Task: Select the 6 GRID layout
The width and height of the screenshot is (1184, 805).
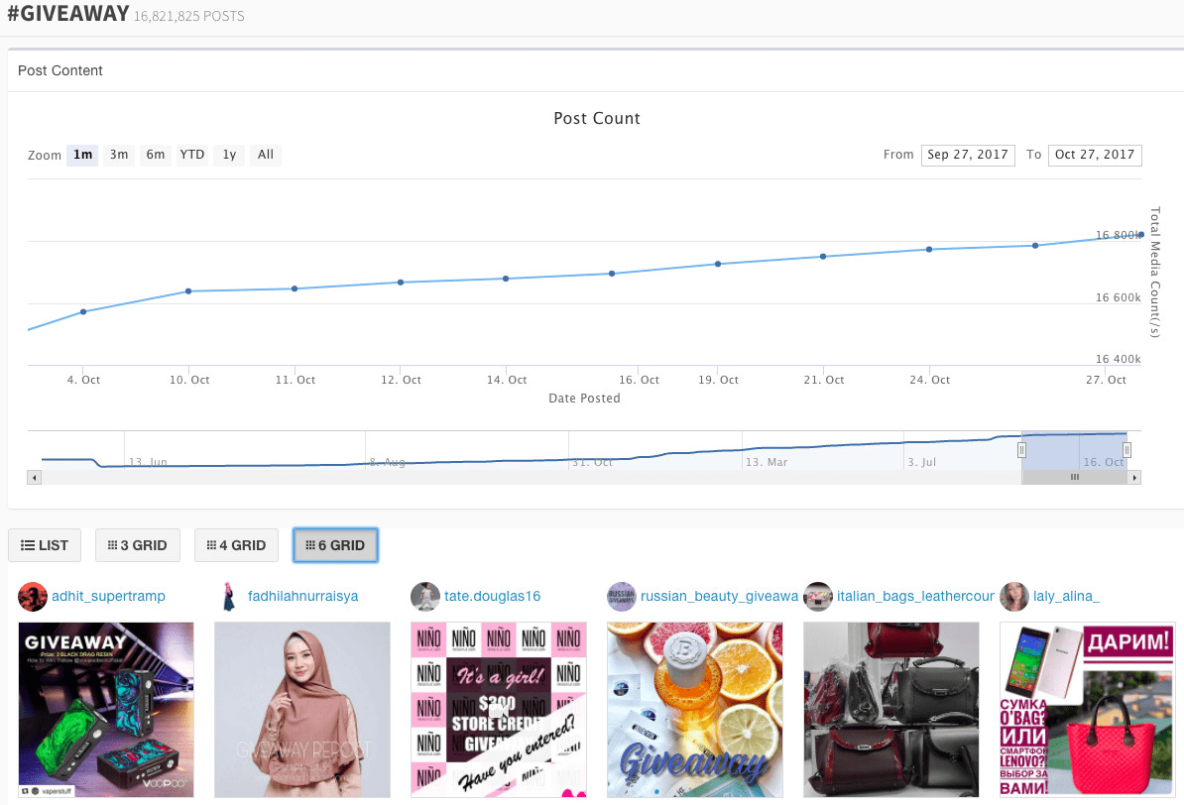Action: [x=335, y=545]
